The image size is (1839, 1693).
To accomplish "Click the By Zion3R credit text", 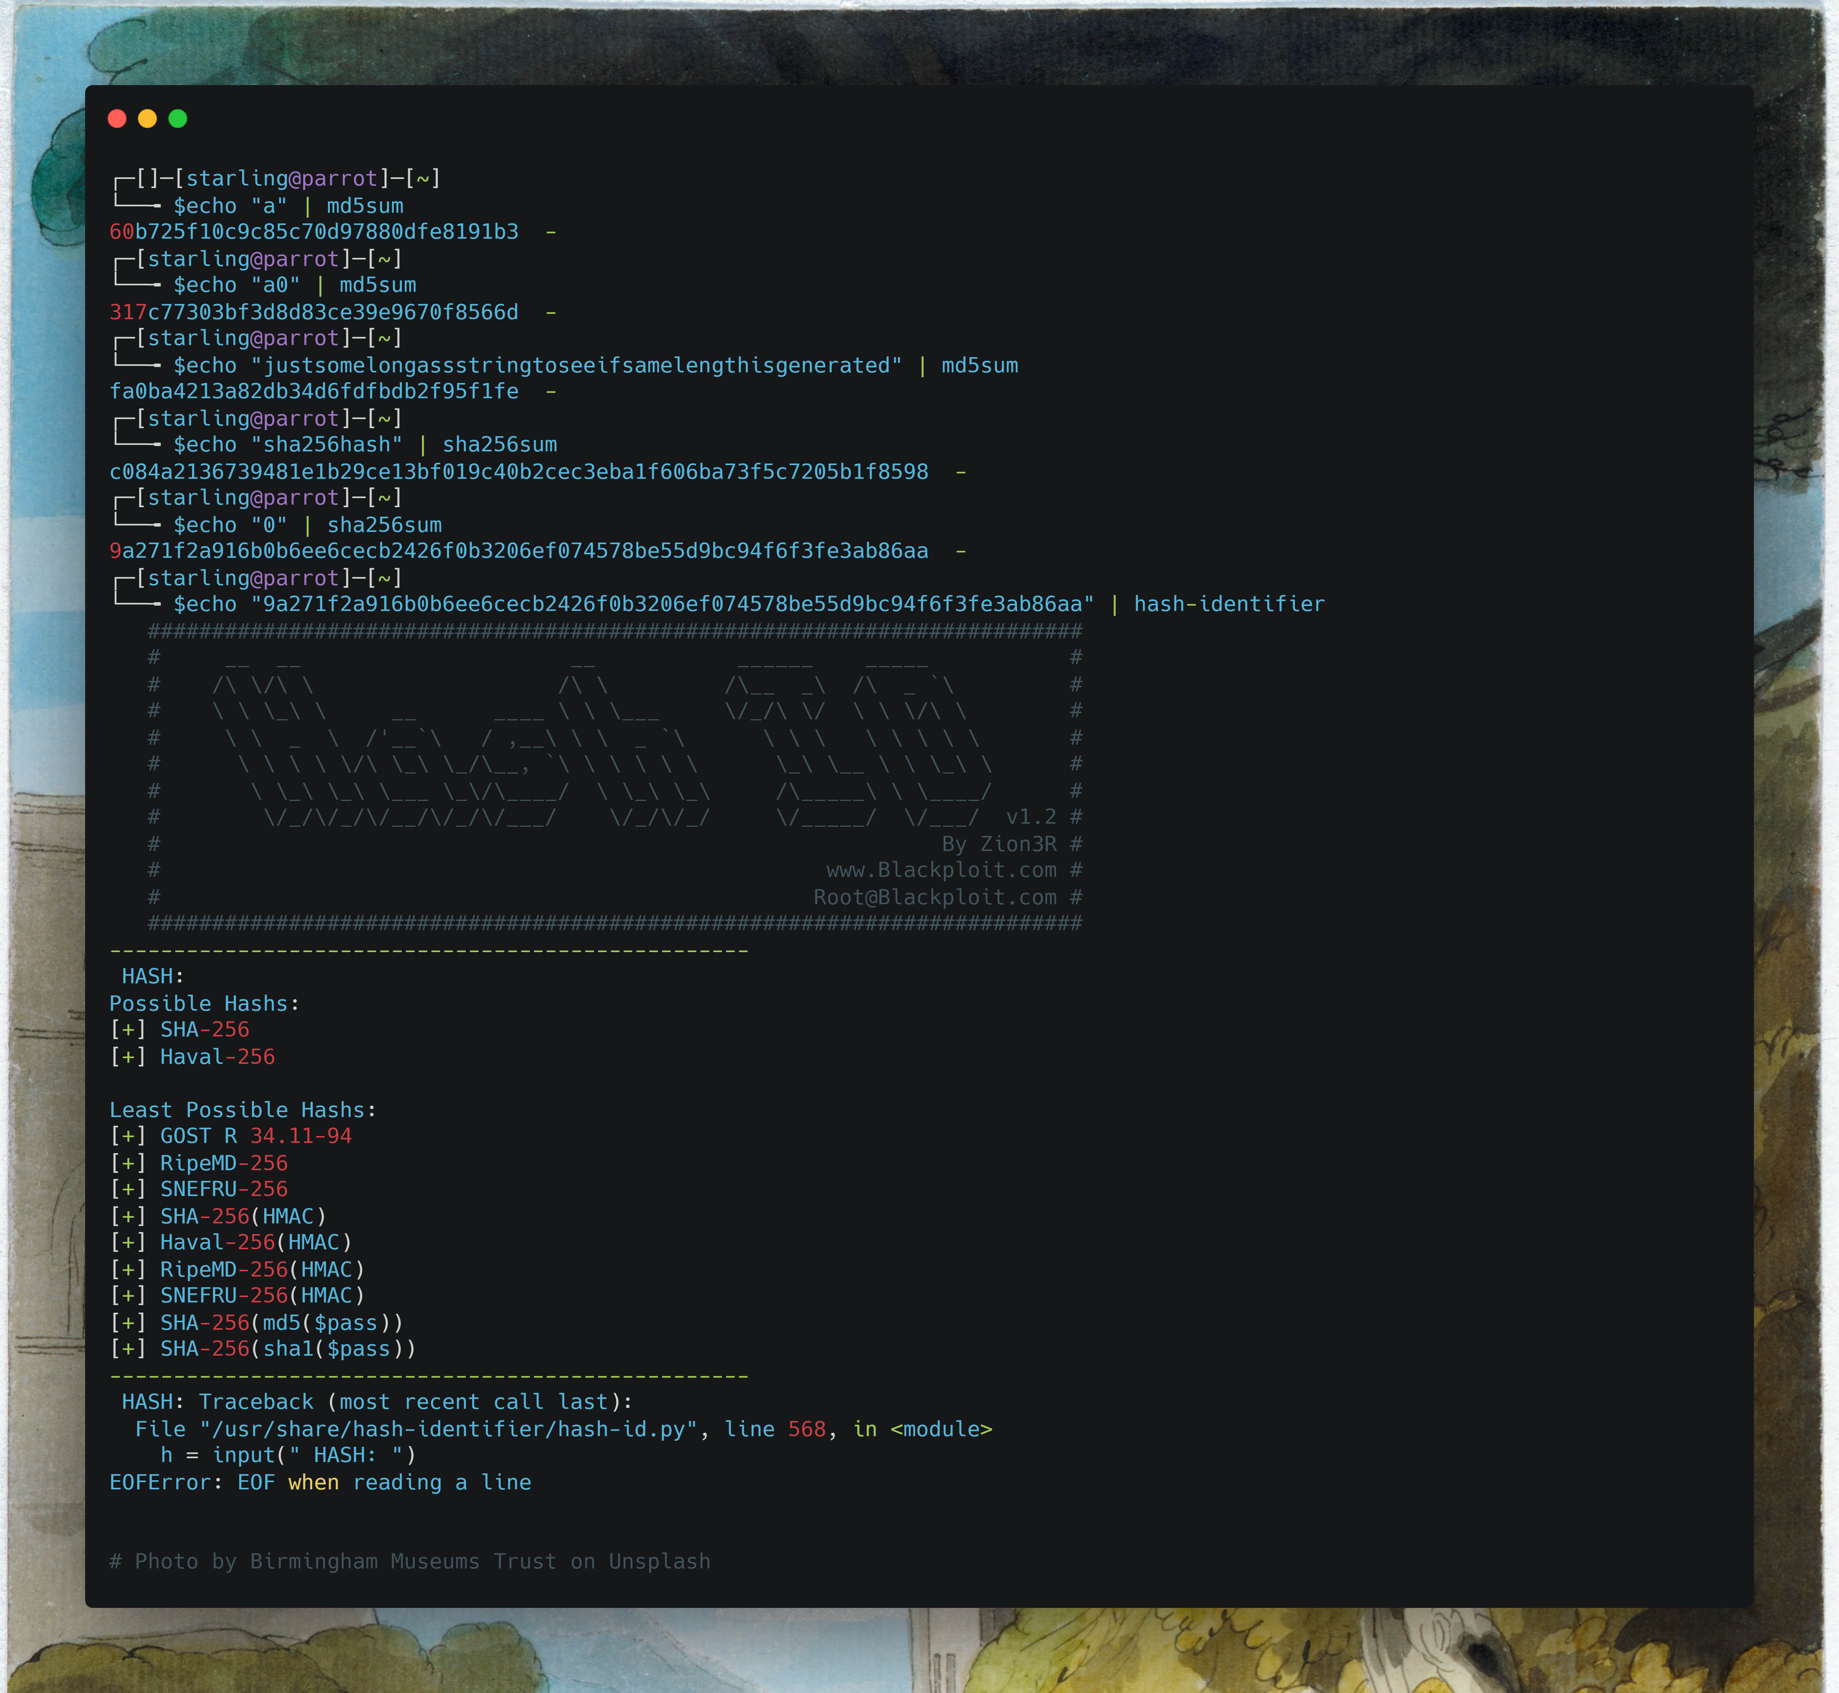I will click(999, 844).
